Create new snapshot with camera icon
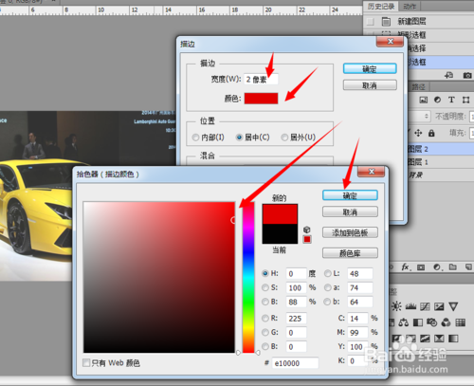 (x=467, y=75)
